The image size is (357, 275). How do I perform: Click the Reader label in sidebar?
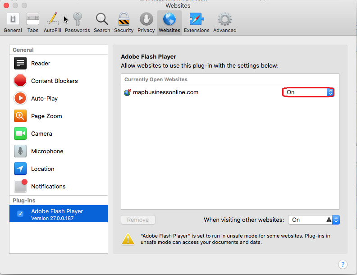point(41,63)
